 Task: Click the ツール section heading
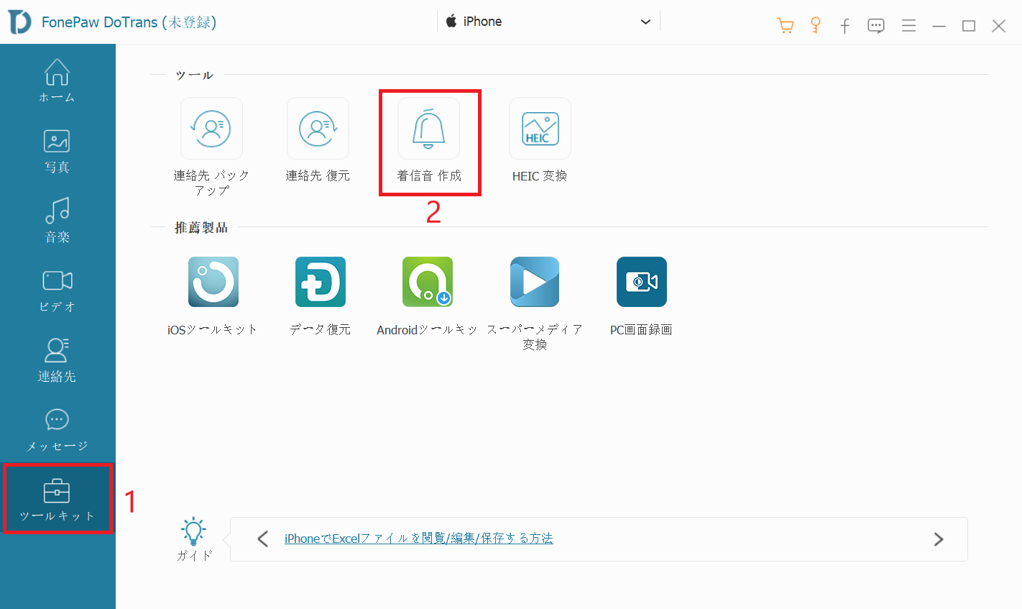(x=194, y=75)
